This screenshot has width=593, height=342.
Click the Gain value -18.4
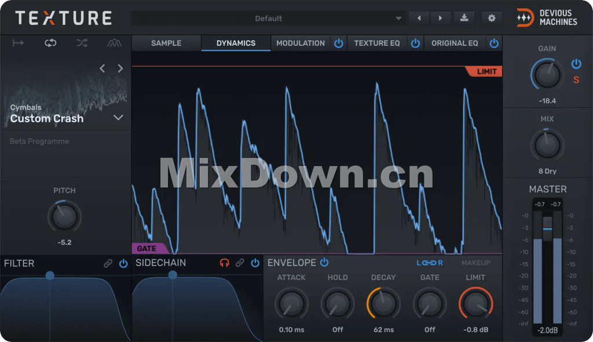click(547, 101)
